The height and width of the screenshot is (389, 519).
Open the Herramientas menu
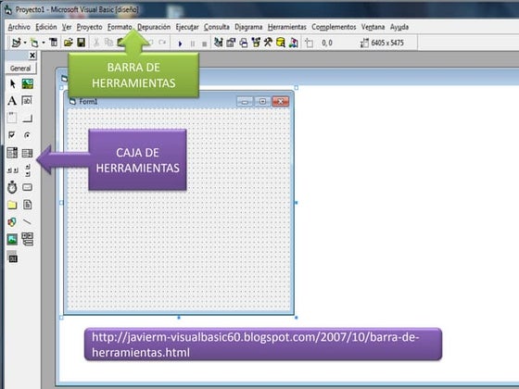[x=287, y=27]
